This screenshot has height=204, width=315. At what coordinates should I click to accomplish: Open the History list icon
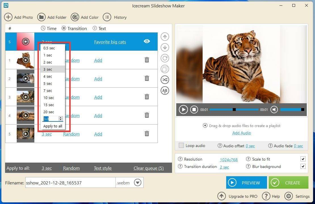click(x=107, y=17)
